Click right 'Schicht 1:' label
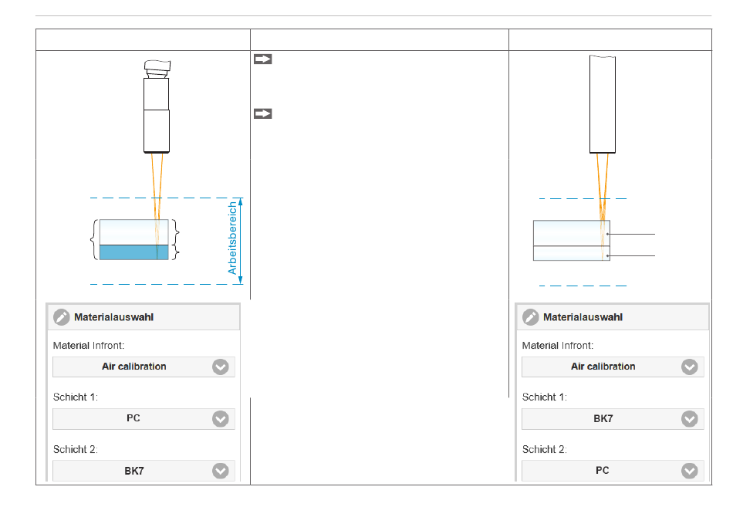This screenshot has width=733, height=507. point(545,397)
